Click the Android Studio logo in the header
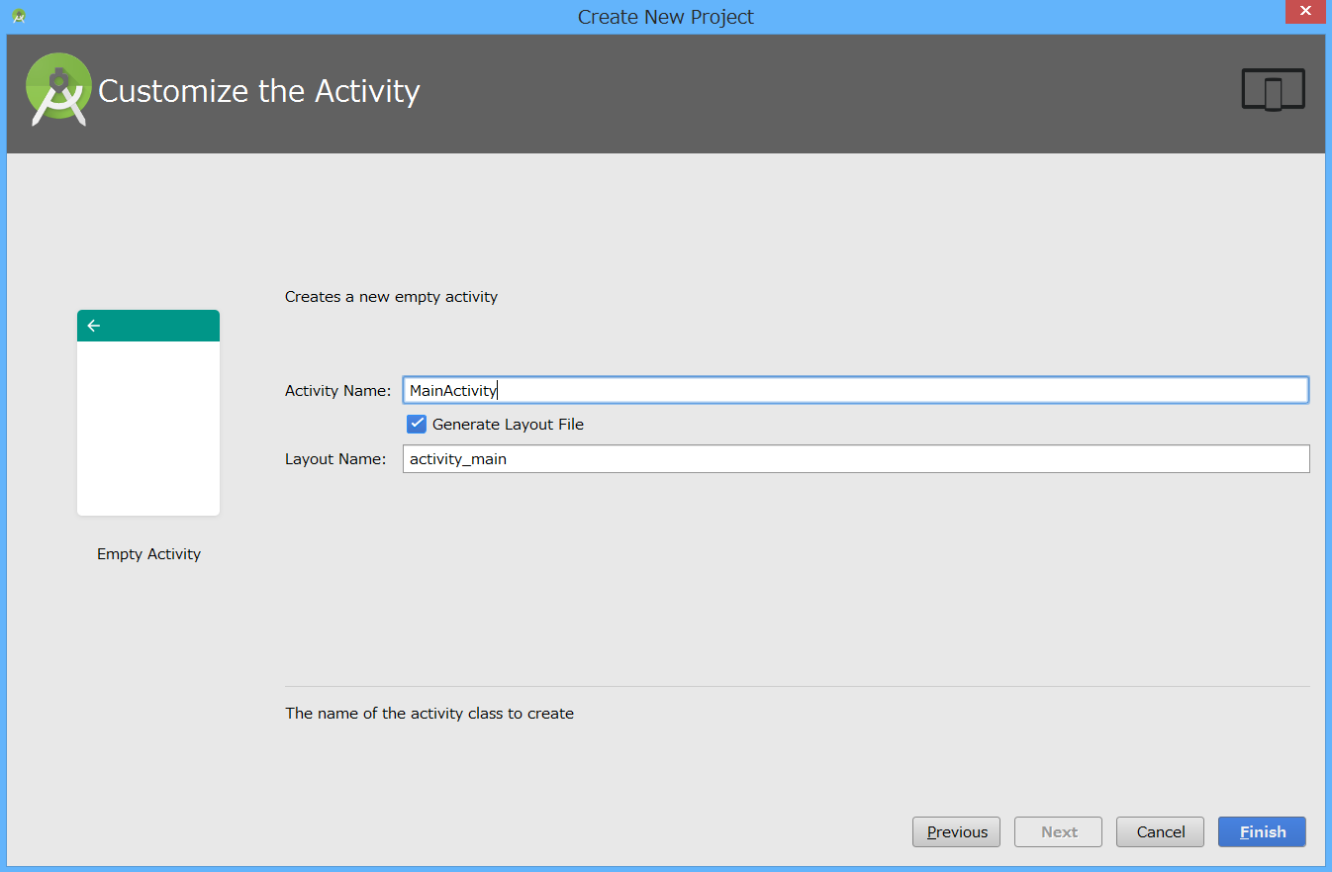The width and height of the screenshot is (1332, 872). [x=58, y=89]
